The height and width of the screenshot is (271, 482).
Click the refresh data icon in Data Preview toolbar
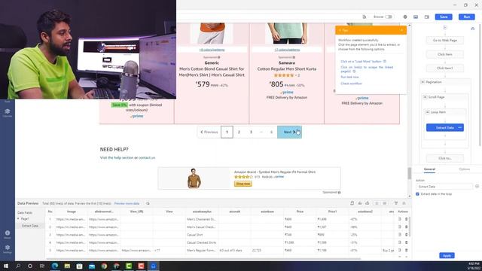pyautogui.click(x=352, y=203)
